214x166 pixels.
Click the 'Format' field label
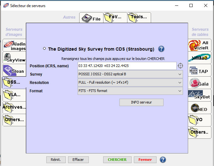36,91
